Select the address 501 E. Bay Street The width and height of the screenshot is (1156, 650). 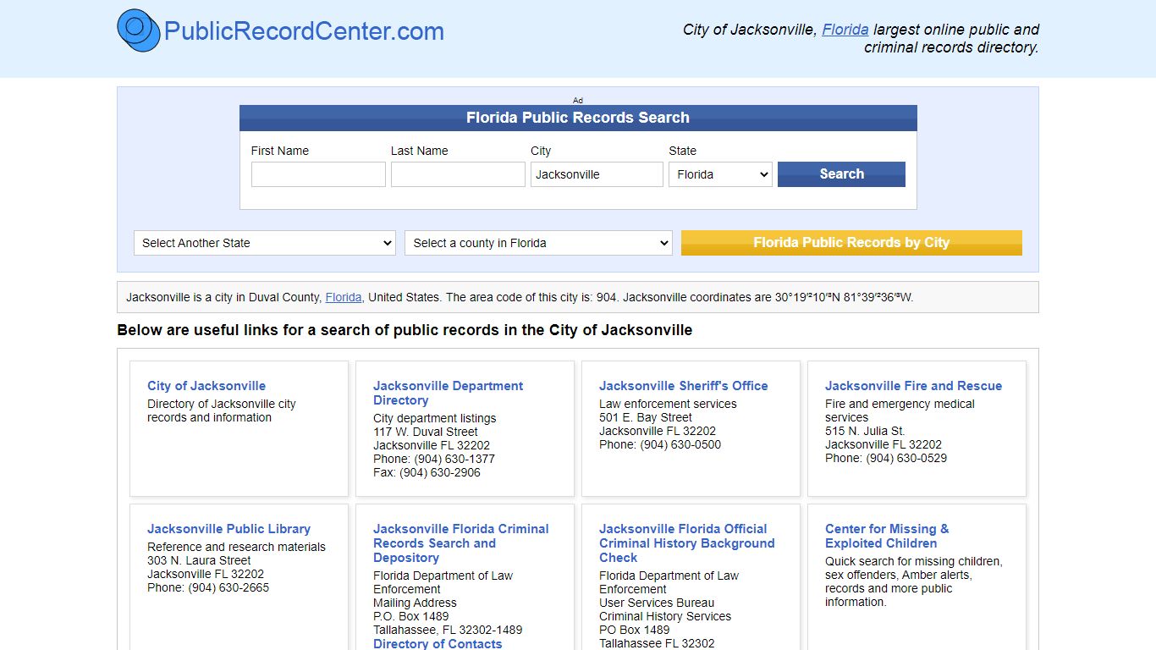point(646,417)
